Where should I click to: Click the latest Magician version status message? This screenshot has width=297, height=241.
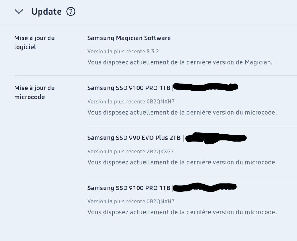180,62
